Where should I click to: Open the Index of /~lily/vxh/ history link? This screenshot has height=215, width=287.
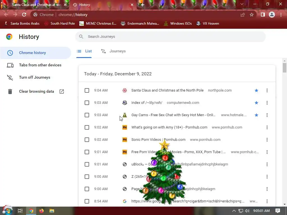(147, 103)
